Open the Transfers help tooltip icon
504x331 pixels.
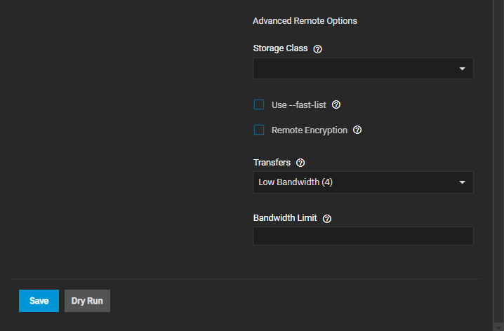(x=300, y=163)
